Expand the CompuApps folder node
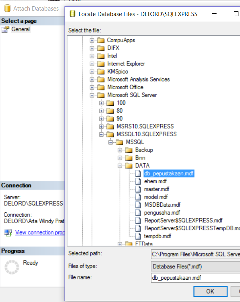The width and height of the screenshot is (240, 302). point(92,40)
